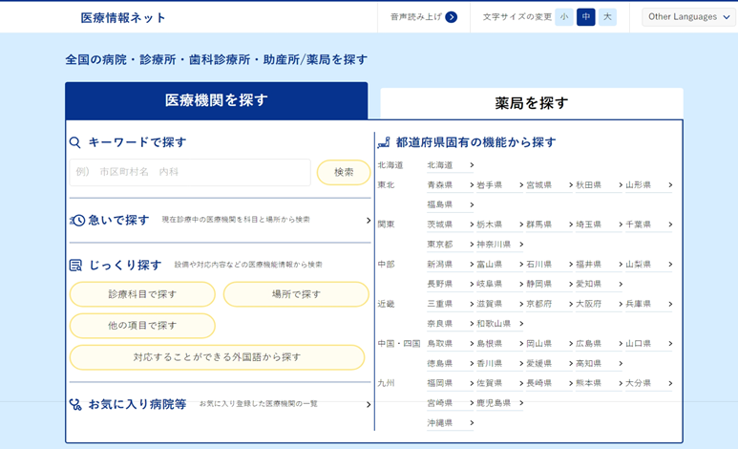
Task: Click the 診療科目で探す button
Action: point(142,294)
